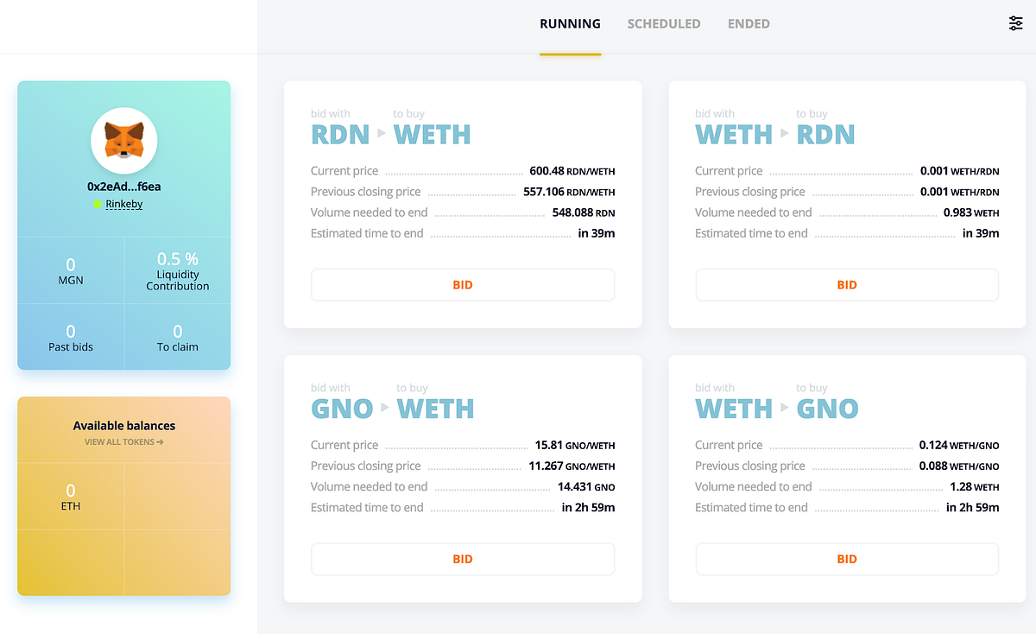This screenshot has height=634, width=1036.
Task: Click the wallet address 0x2eAd...f6ea
Action: point(123,186)
